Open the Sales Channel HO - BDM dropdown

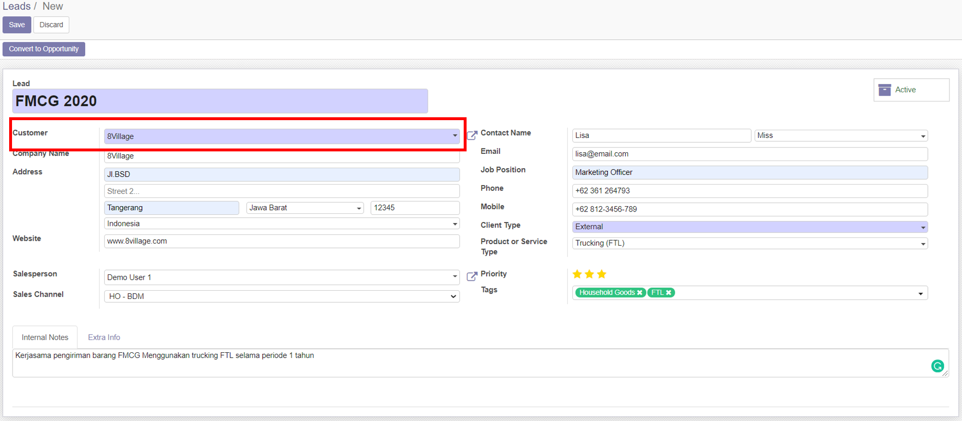(453, 297)
